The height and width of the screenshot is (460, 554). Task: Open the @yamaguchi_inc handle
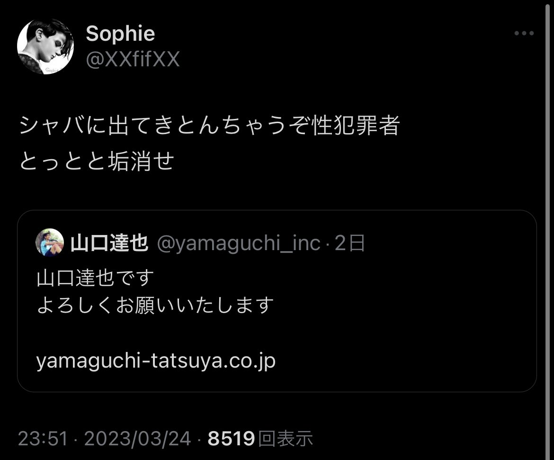coord(239,244)
